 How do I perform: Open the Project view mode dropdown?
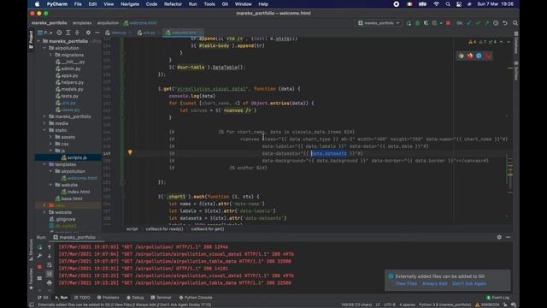45,33
